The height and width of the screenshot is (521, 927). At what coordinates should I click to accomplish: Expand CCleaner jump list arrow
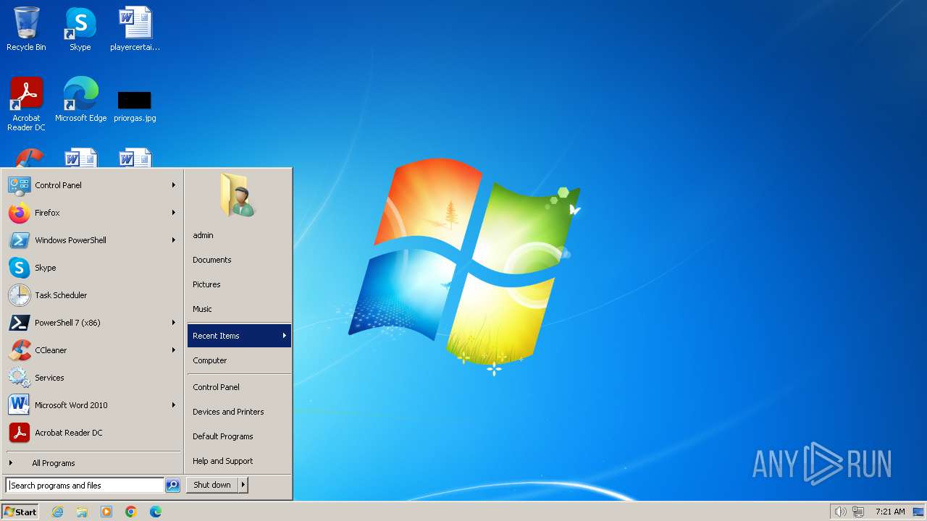pos(174,350)
